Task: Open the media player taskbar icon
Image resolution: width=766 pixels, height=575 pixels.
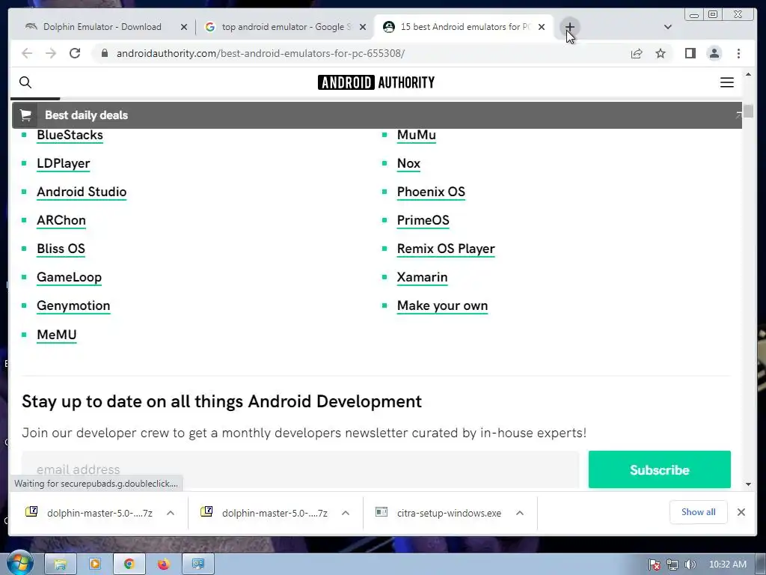Action: (x=94, y=565)
